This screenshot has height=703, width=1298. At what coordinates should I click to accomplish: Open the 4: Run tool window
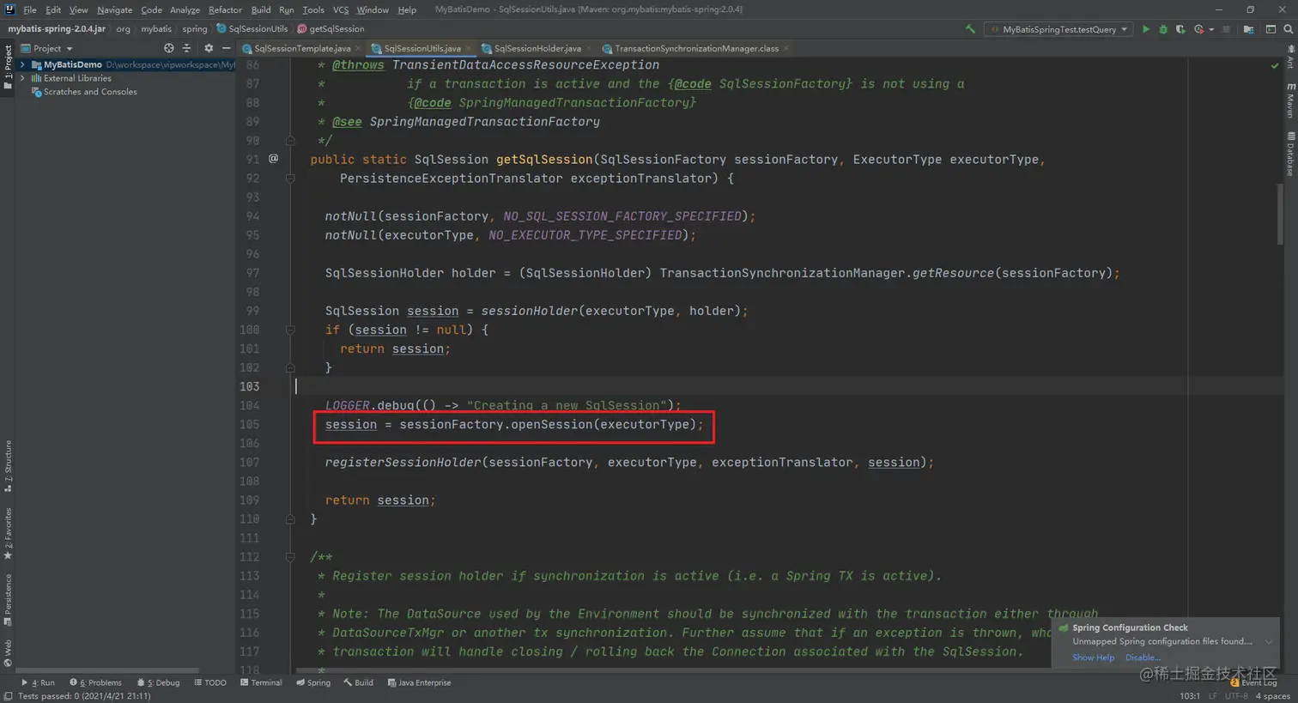[38, 682]
